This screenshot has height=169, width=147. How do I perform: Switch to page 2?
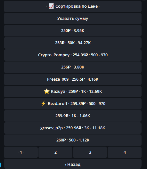55,152
